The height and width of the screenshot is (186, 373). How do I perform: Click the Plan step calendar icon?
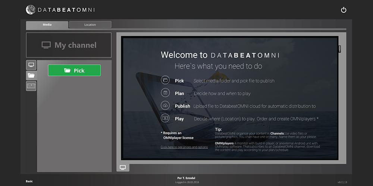pyautogui.click(x=165, y=93)
